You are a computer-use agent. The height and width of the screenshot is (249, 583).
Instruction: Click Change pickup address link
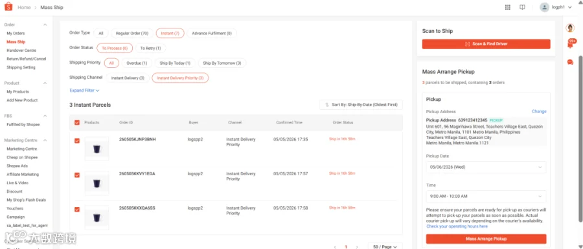point(539,111)
